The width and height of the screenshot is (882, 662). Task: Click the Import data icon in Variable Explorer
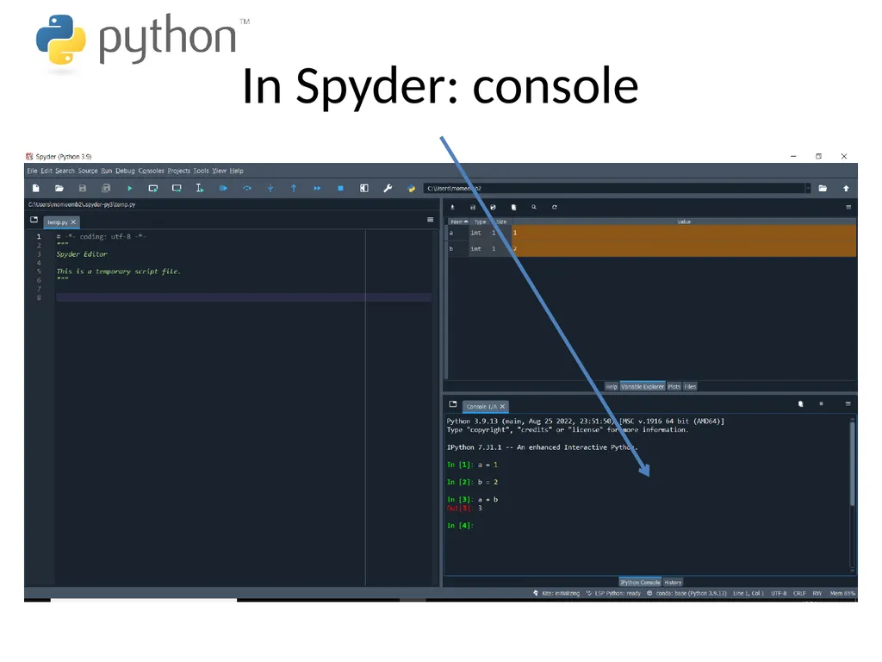452,208
